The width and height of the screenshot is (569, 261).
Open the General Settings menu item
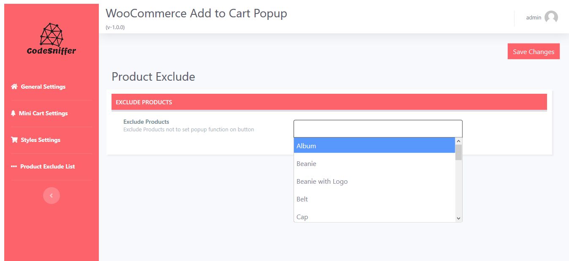point(43,87)
